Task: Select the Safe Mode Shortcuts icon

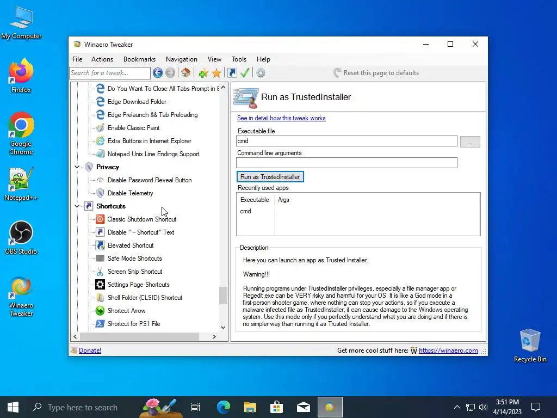Action: pyautogui.click(x=100, y=259)
